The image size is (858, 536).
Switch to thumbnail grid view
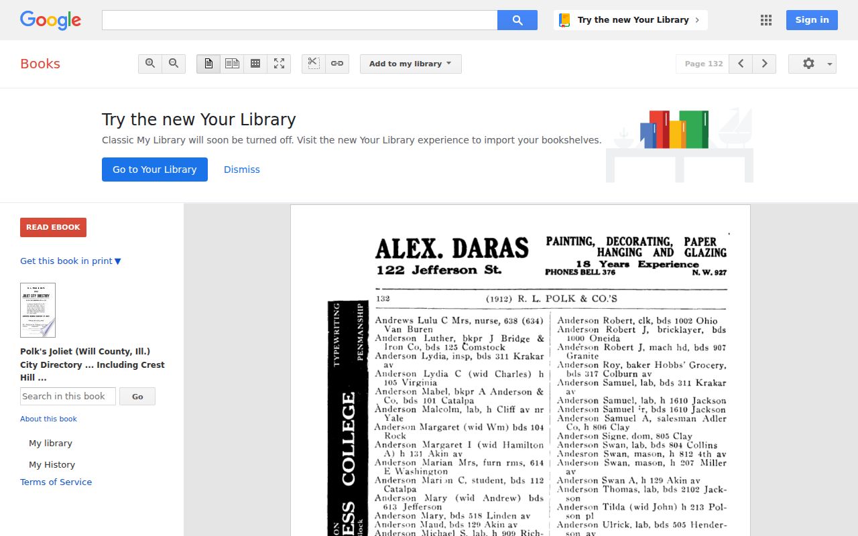[255, 64]
